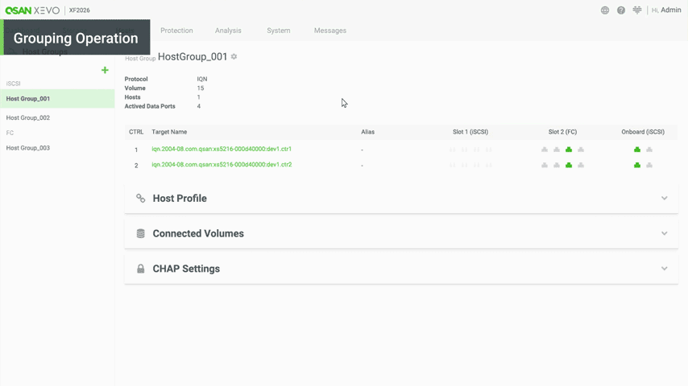Click the Target Name column header
The height and width of the screenshot is (386, 688).
pyautogui.click(x=169, y=132)
